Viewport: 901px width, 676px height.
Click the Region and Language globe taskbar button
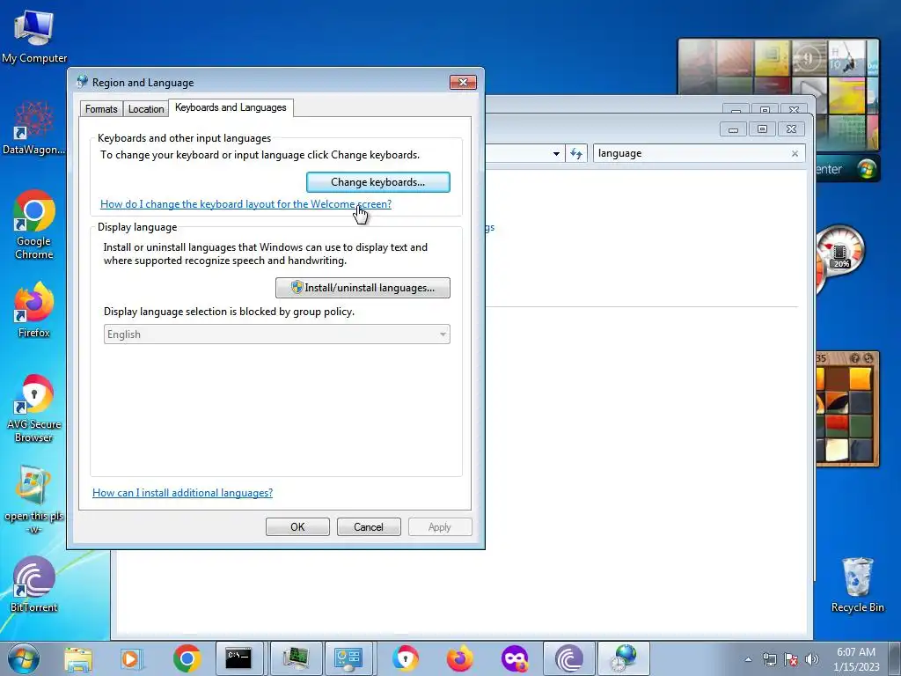tap(624, 658)
